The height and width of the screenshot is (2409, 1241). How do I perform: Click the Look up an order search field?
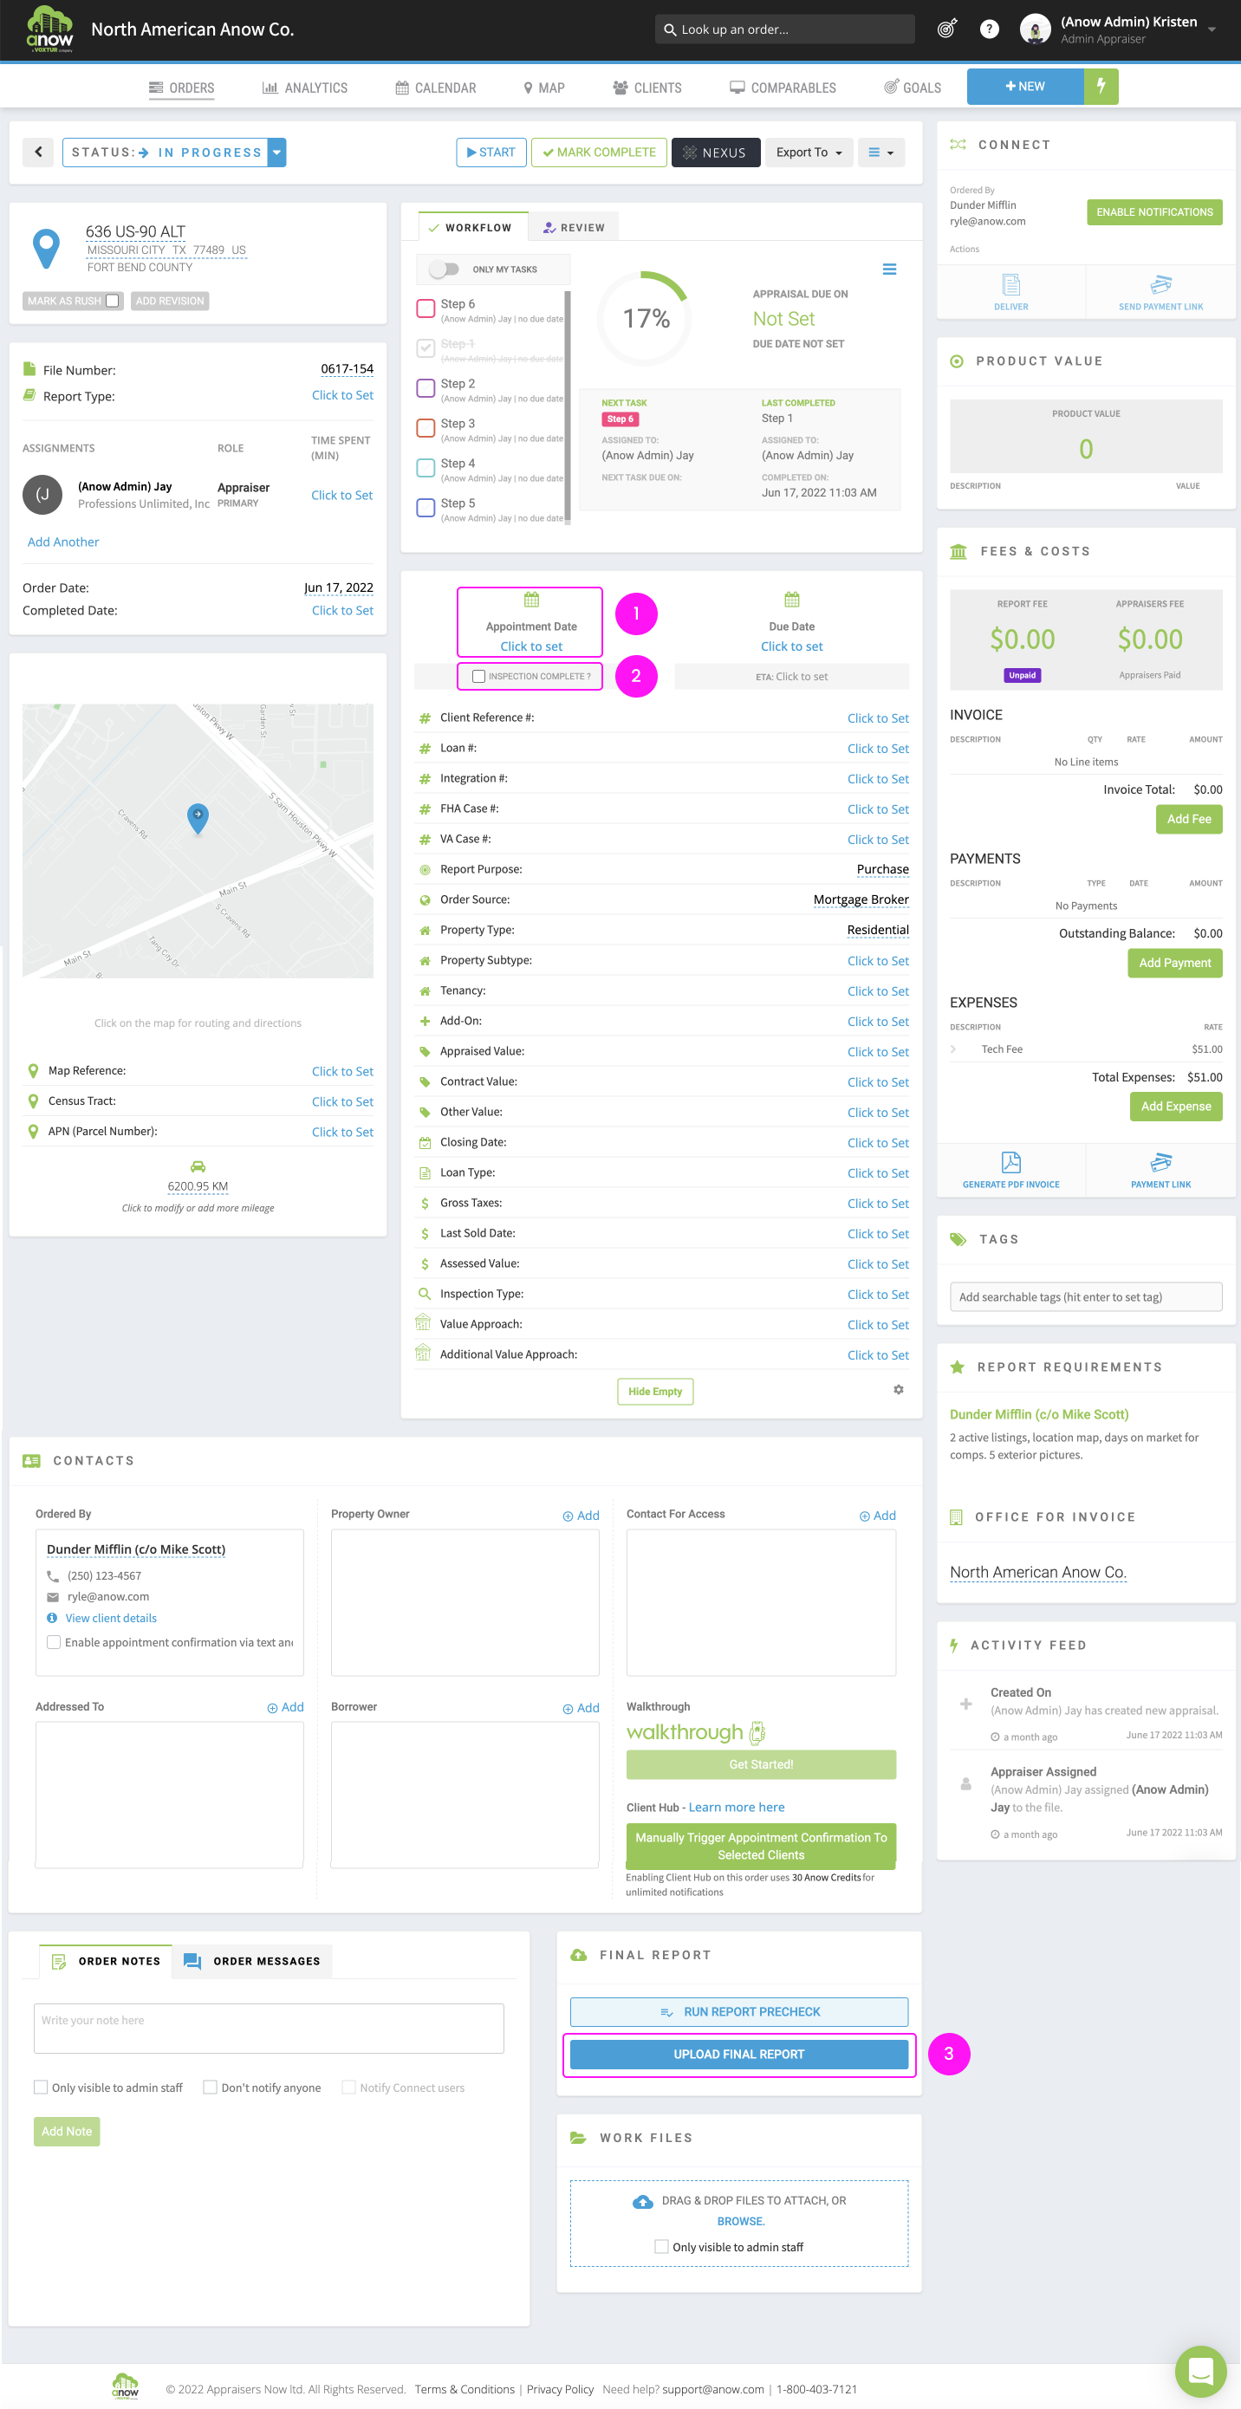pos(784,29)
